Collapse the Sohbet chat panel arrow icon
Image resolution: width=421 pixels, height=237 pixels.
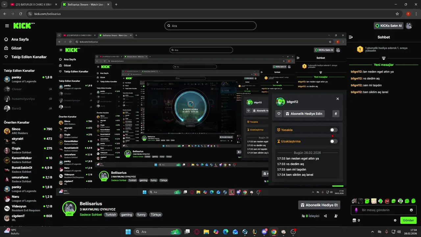[351, 37]
